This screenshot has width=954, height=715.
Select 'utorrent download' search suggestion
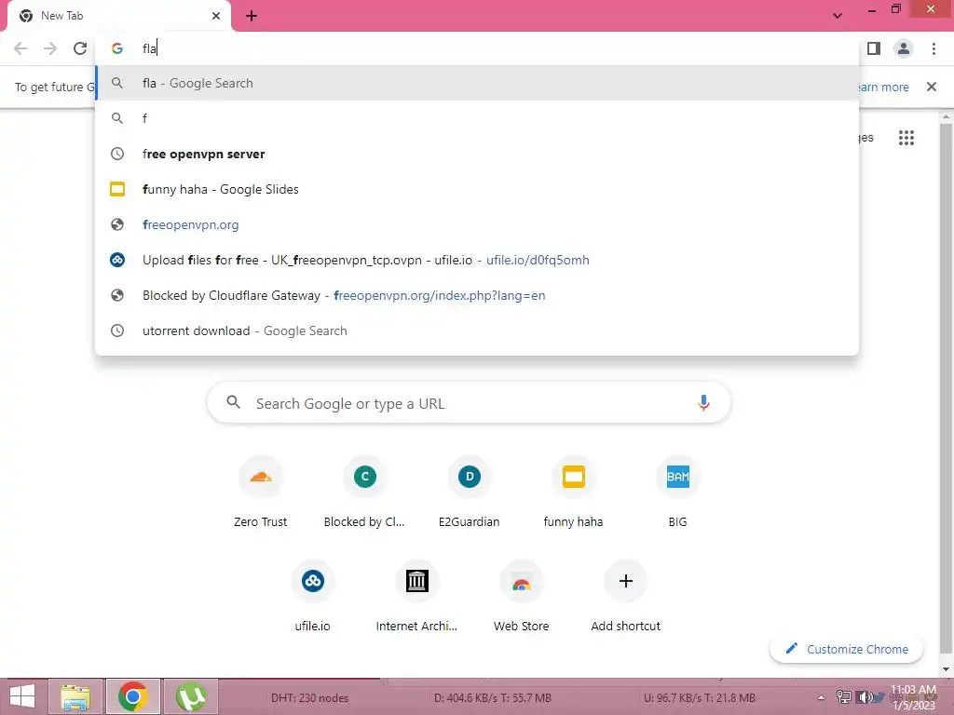(477, 331)
